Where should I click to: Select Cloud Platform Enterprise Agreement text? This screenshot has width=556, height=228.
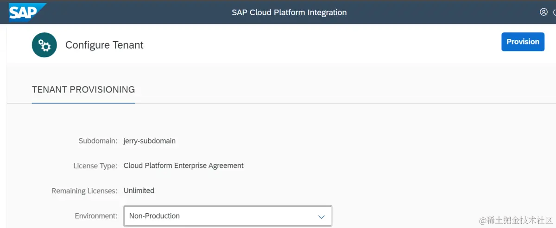pos(183,166)
